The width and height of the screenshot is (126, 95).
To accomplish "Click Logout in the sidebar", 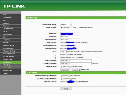I will [11, 73].
